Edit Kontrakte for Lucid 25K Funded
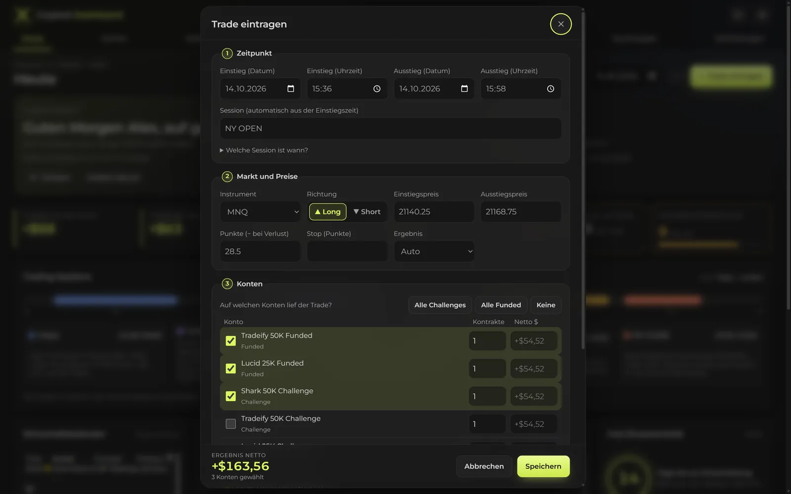 pyautogui.click(x=487, y=369)
